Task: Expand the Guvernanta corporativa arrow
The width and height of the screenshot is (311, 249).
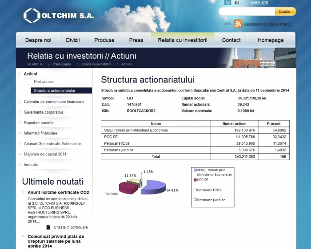Action: 20,112
